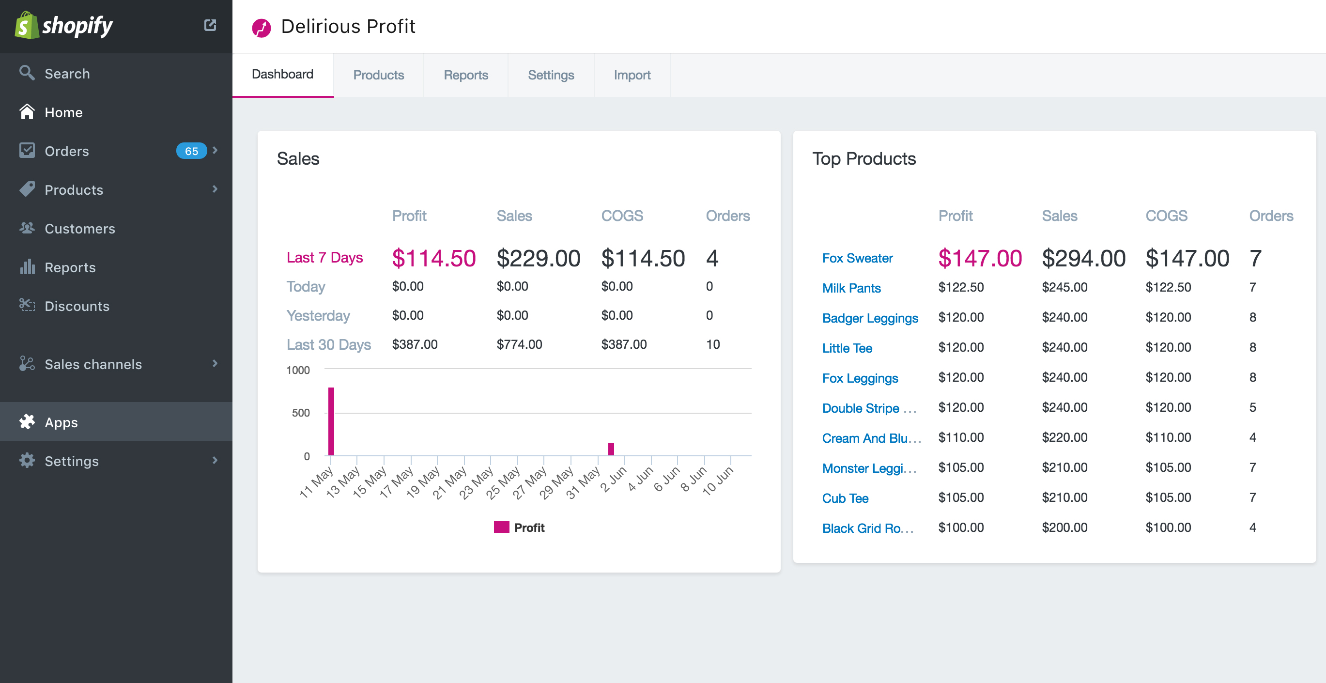Open store external link icon
Screen dimensions: 1326x683
coord(210,25)
